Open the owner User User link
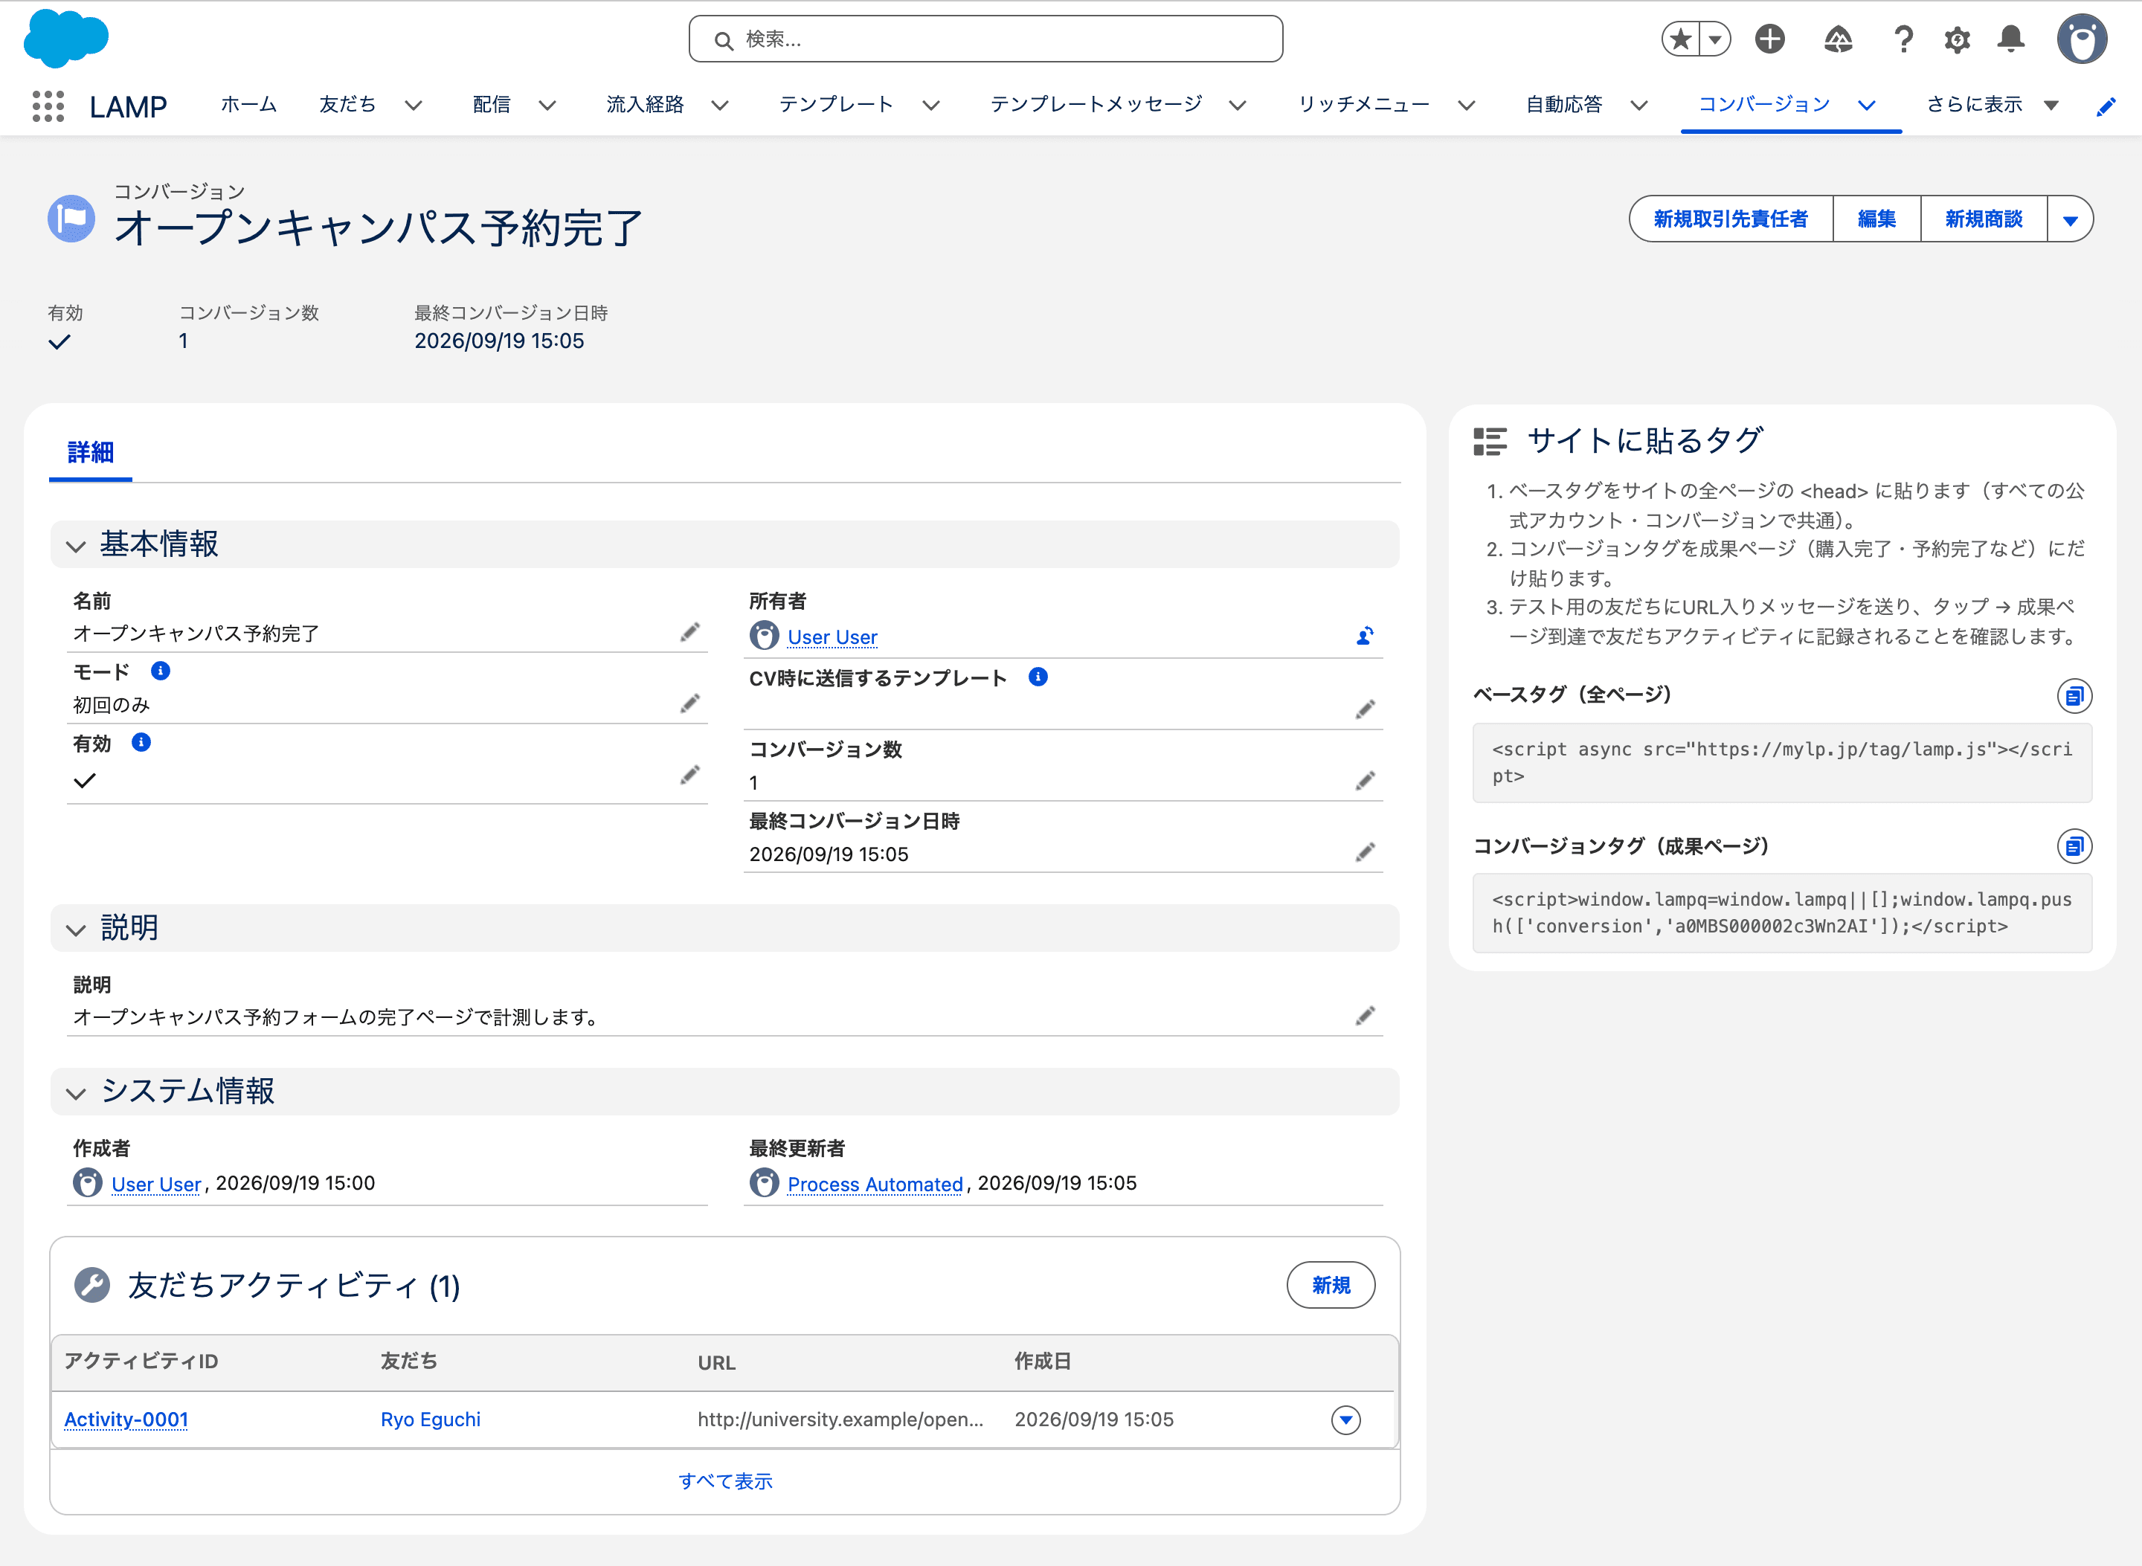The height and width of the screenshot is (1566, 2142). [832, 637]
